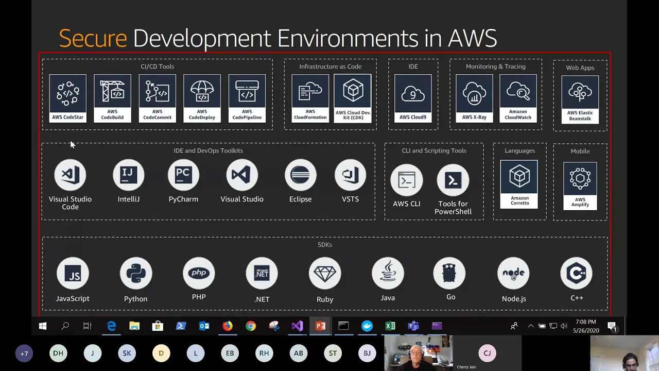Image resolution: width=659 pixels, height=371 pixels.
Task: Click the presenter's webcam video thumbnail
Action: (x=419, y=353)
